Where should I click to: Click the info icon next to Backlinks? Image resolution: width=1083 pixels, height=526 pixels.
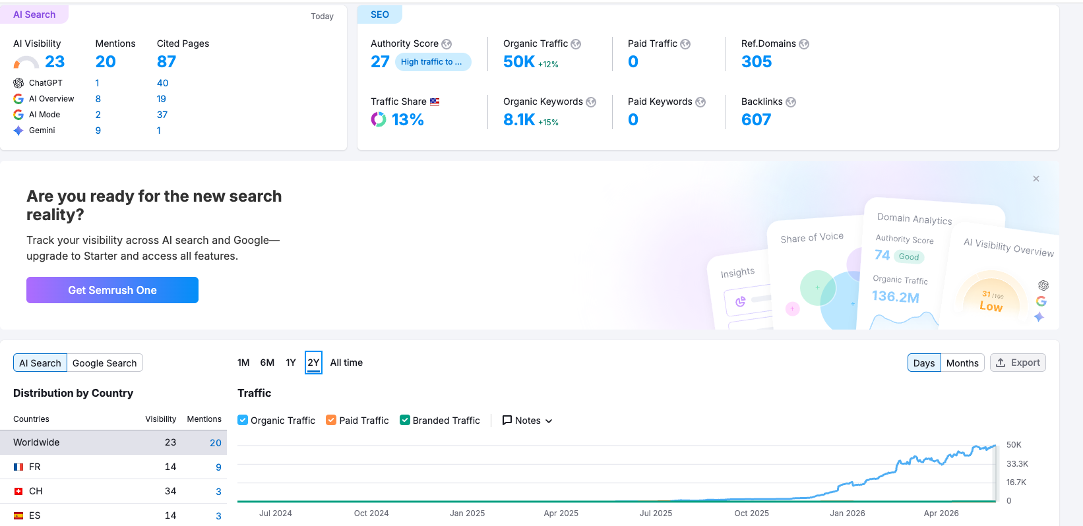coord(791,102)
